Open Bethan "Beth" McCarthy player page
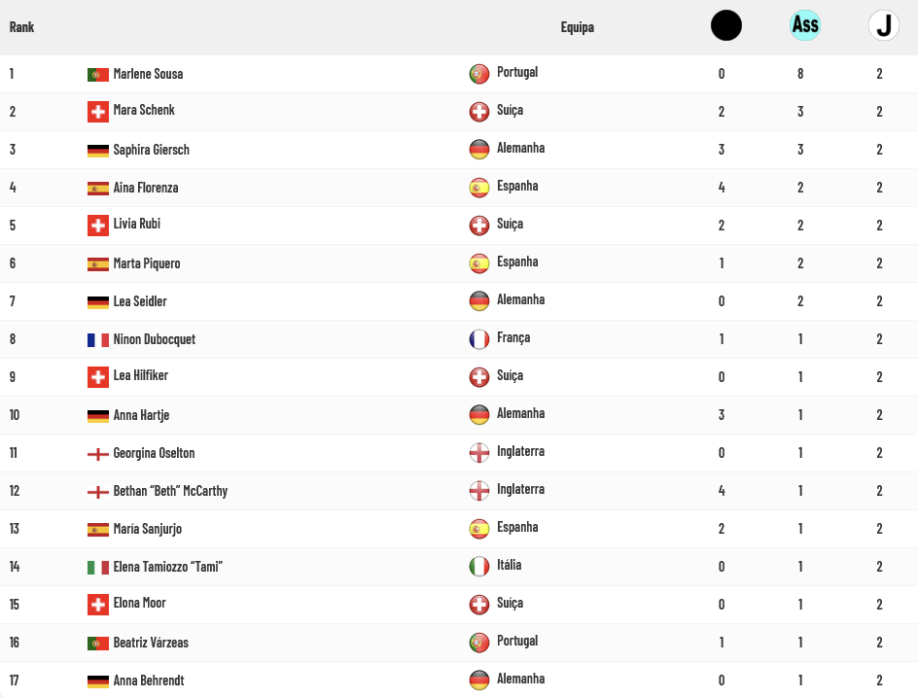Image resolution: width=918 pixels, height=698 pixels. click(170, 491)
